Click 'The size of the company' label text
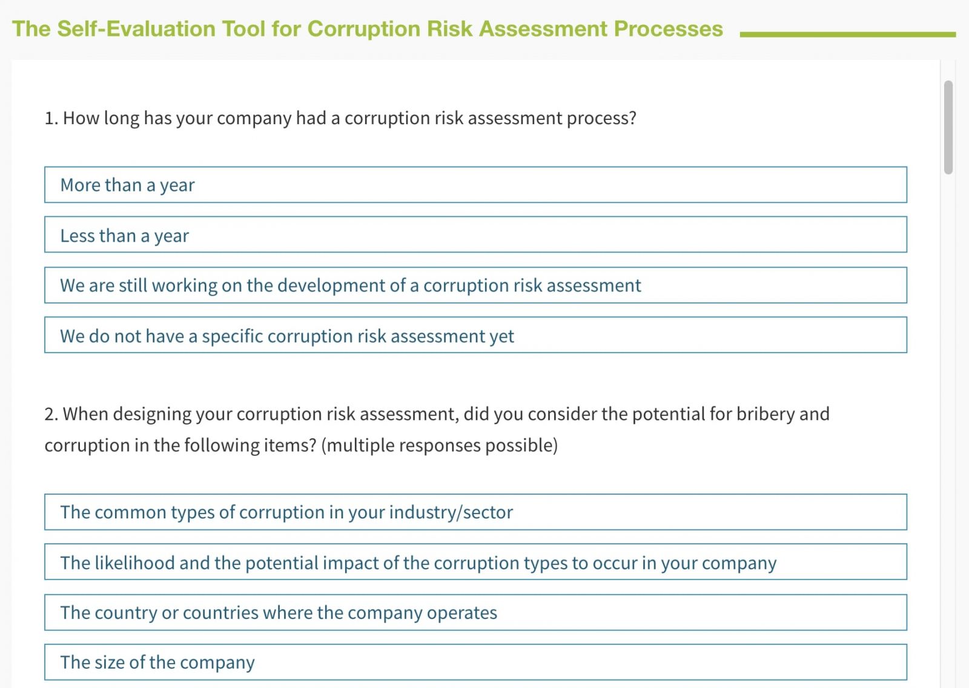Image resolution: width=969 pixels, height=688 pixels. click(x=157, y=663)
